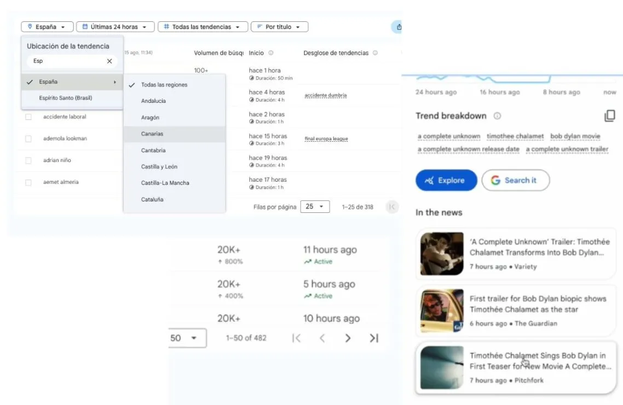Open 'a complete unknown release date' chip
Screen dimensions: 623x405
tap(469, 149)
